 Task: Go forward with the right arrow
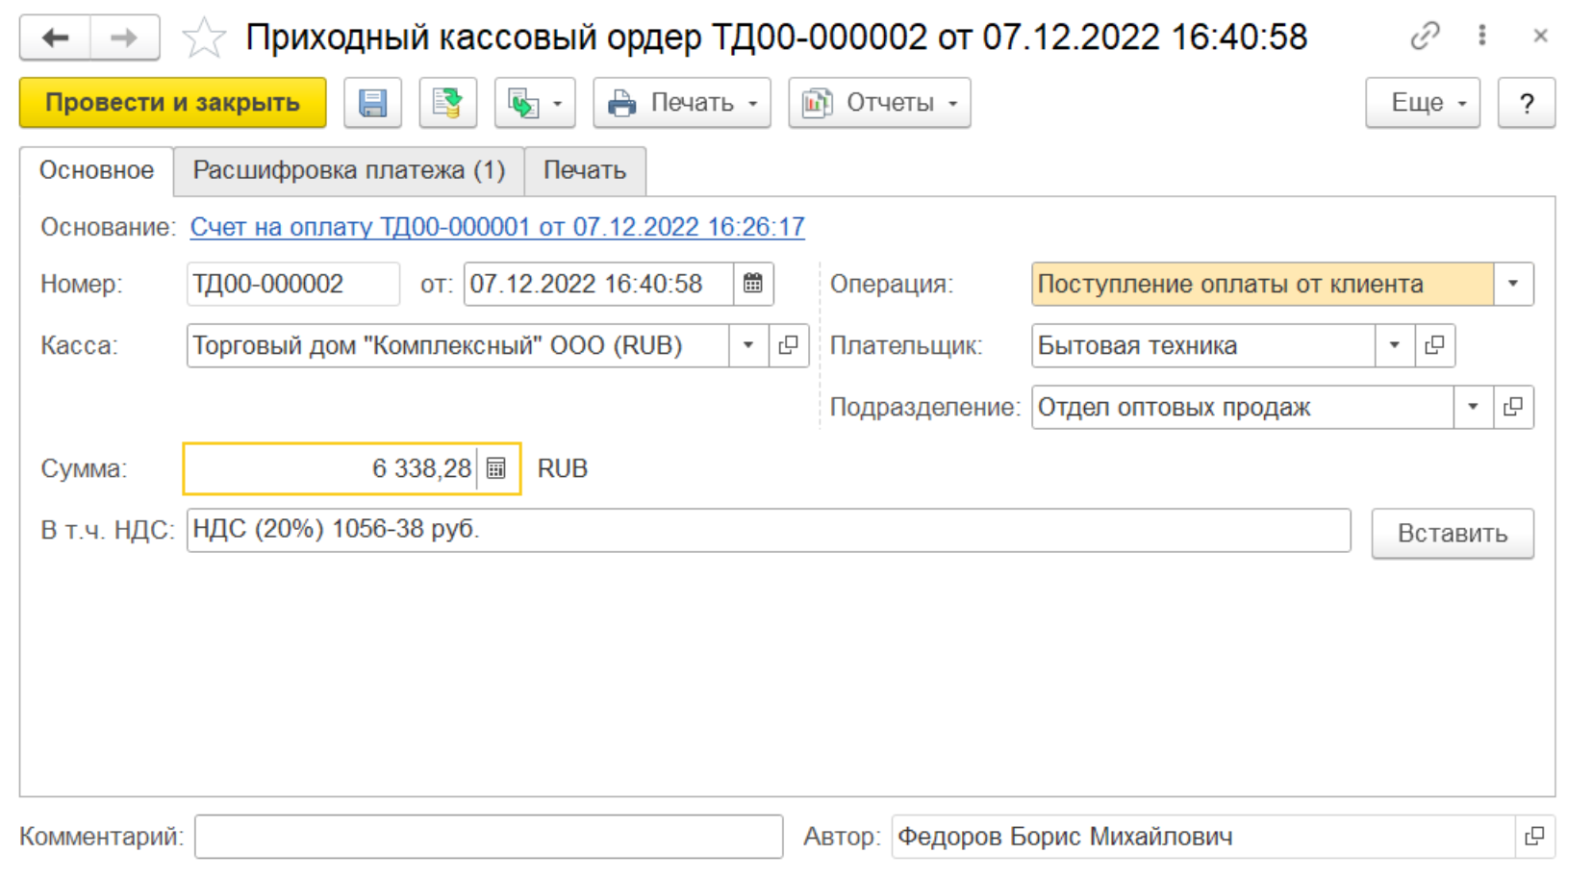(x=124, y=38)
